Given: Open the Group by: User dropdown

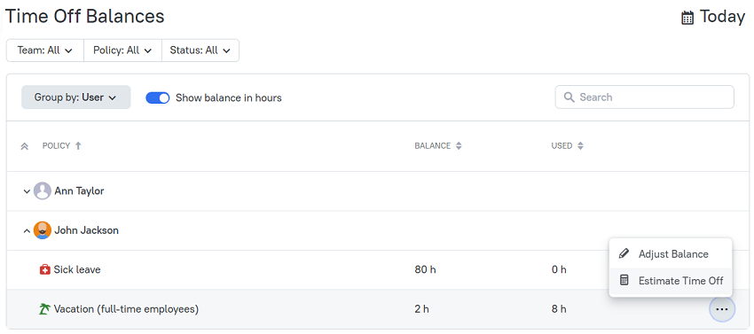Looking at the screenshot, I should [76, 97].
